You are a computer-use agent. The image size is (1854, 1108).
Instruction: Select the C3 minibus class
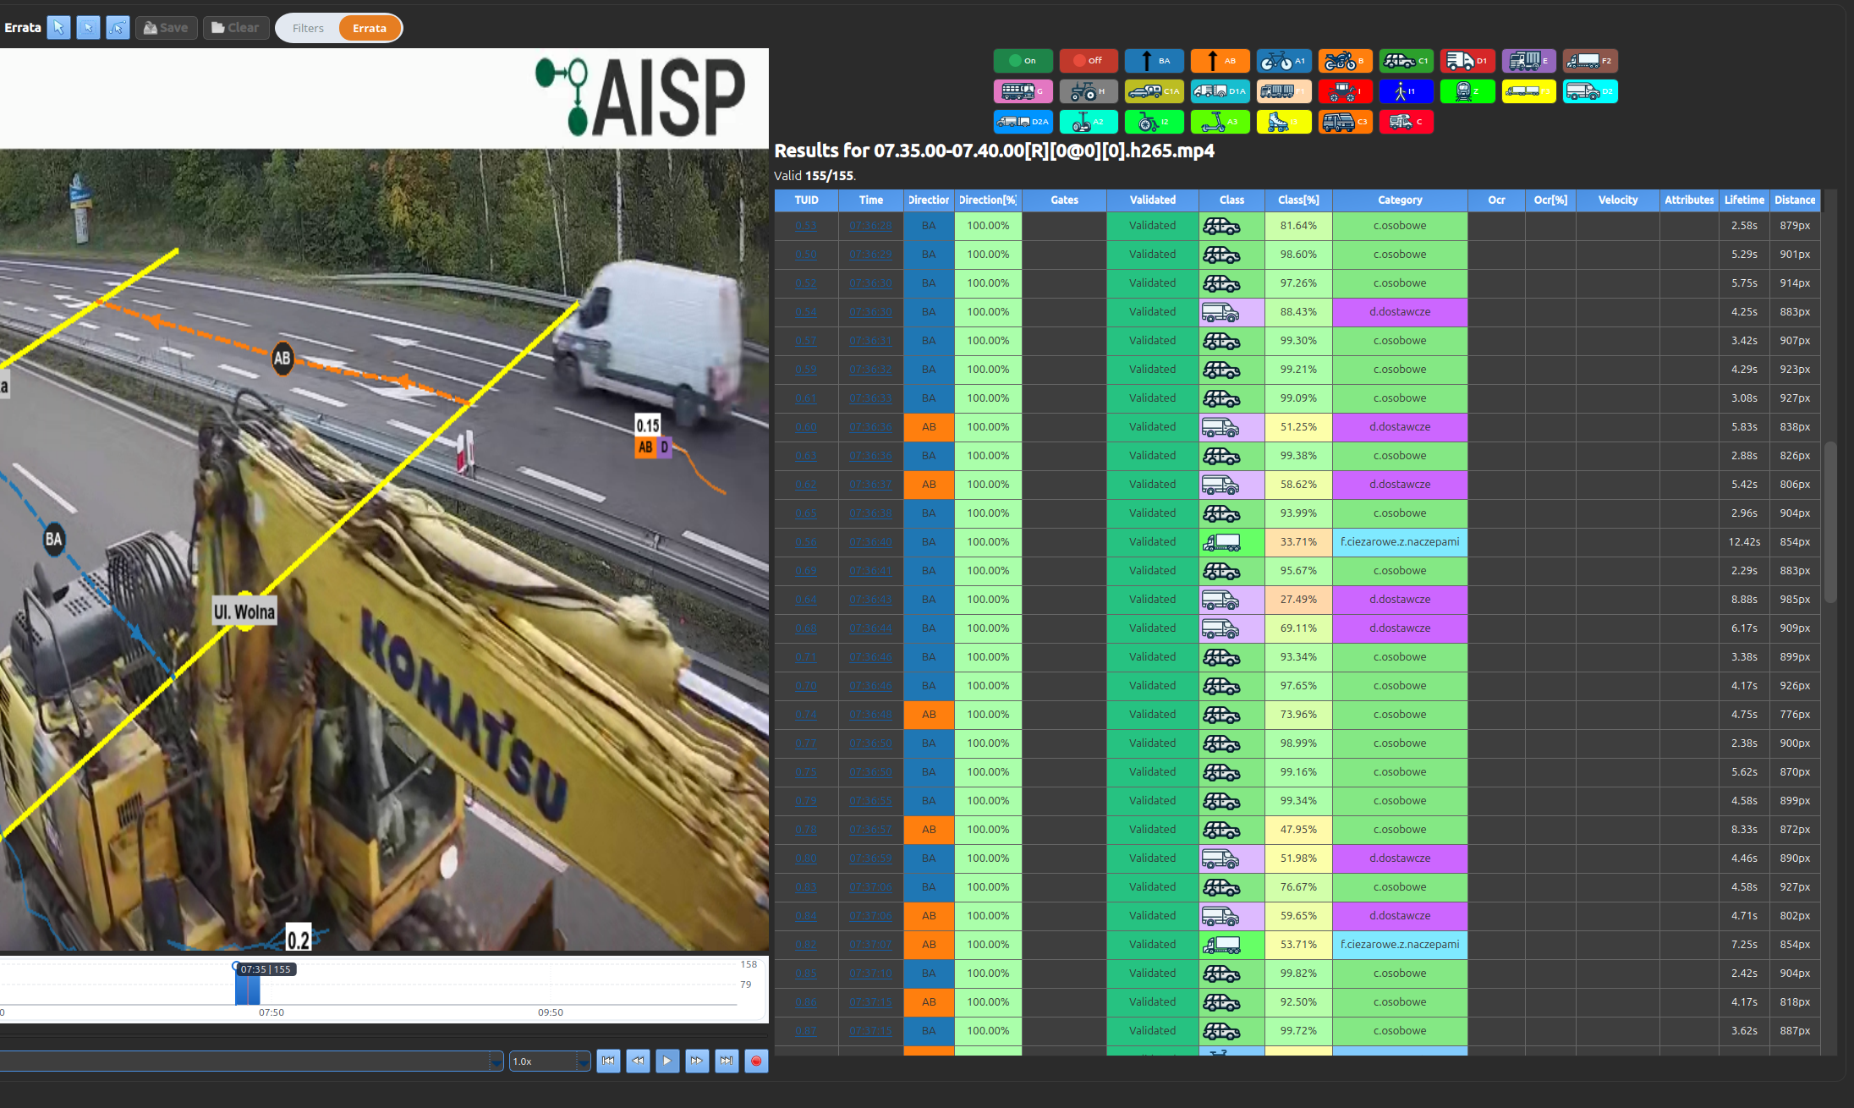(x=1345, y=122)
